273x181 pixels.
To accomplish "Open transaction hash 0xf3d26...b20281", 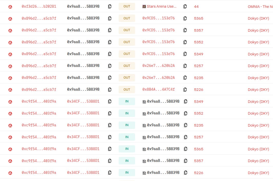I will (x=39, y=6).
